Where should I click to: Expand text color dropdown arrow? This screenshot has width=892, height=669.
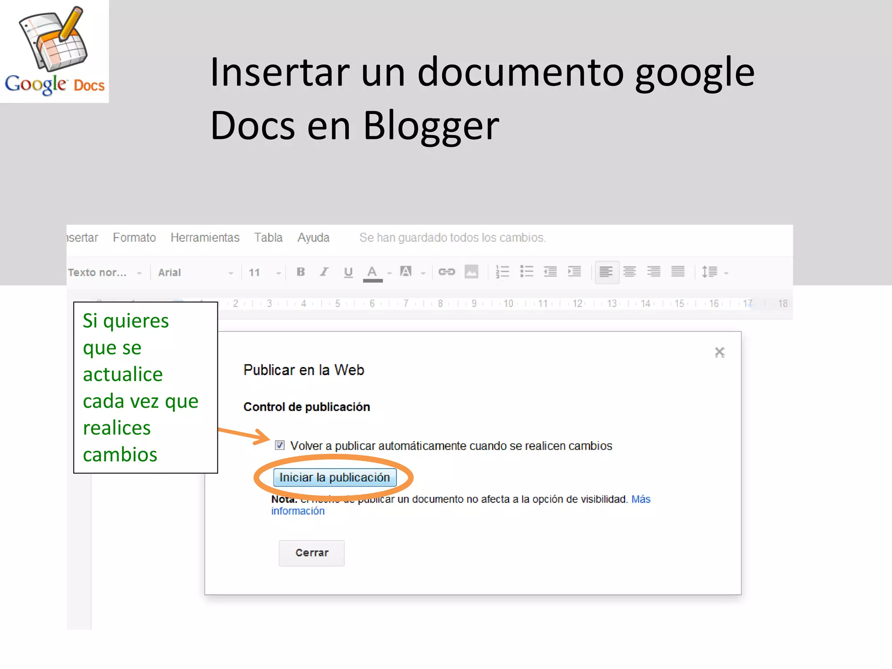click(x=389, y=274)
